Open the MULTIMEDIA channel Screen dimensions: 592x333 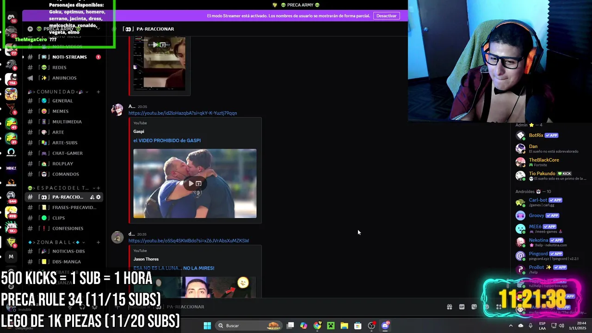[x=64, y=122]
